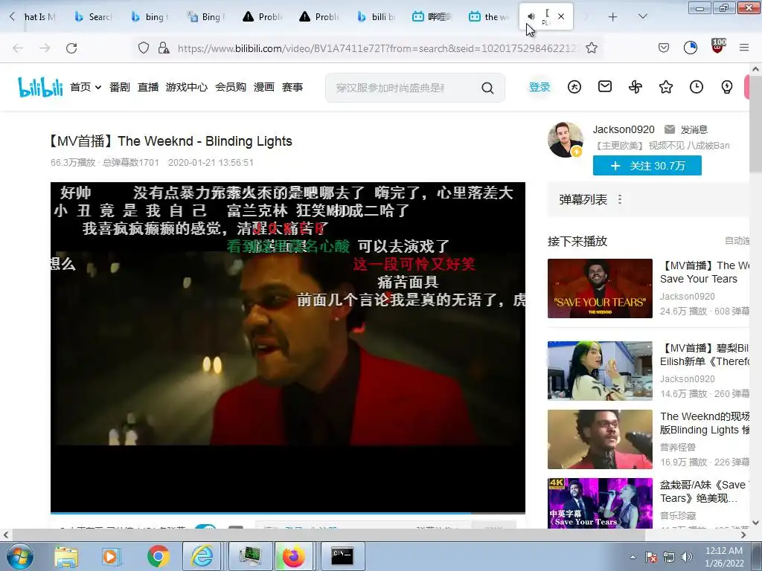Open the 直播 navigation item
The width and height of the screenshot is (762, 571).
click(x=148, y=87)
